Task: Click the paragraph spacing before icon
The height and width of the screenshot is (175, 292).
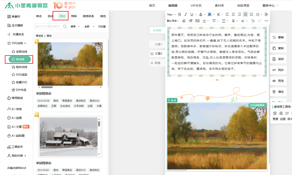Action: click(x=204, y=21)
